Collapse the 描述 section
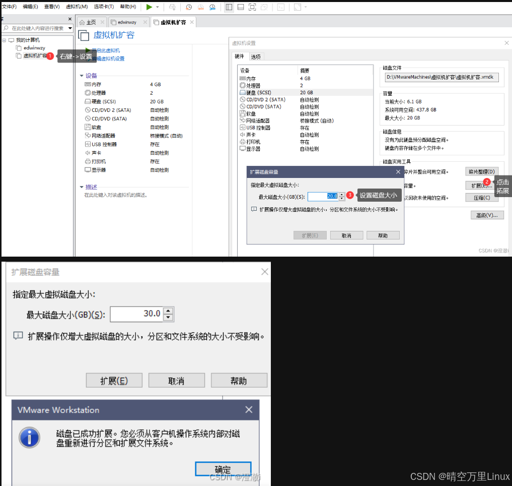 click(x=82, y=187)
